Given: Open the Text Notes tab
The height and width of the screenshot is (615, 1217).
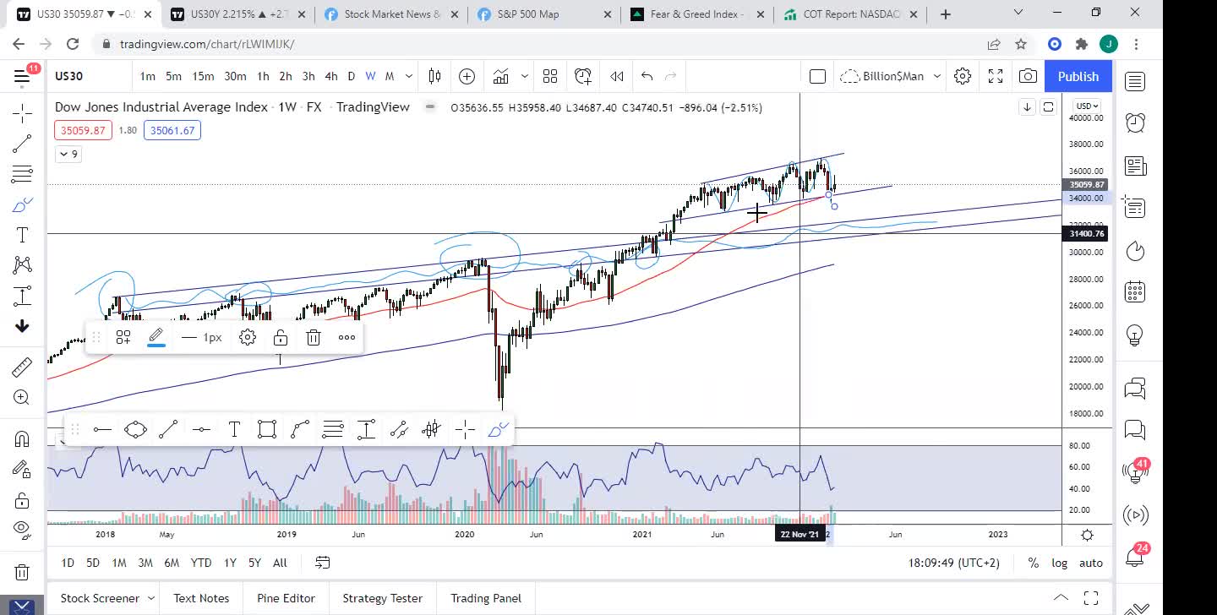Looking at the screenshot, I should pyautogui.click(x=201, y=598).
